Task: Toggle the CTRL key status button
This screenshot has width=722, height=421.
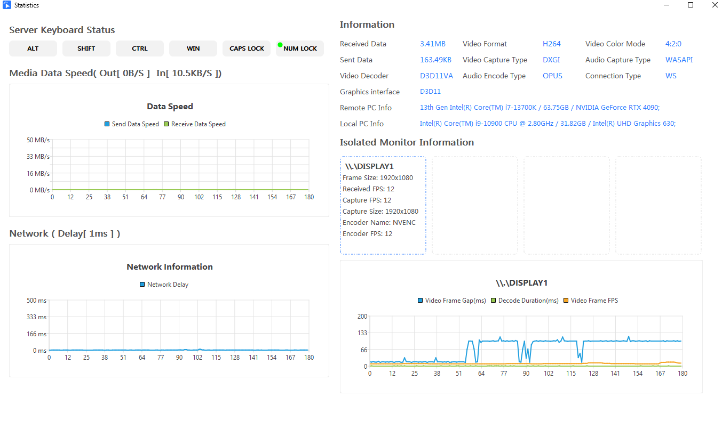Action: point(140,48)
